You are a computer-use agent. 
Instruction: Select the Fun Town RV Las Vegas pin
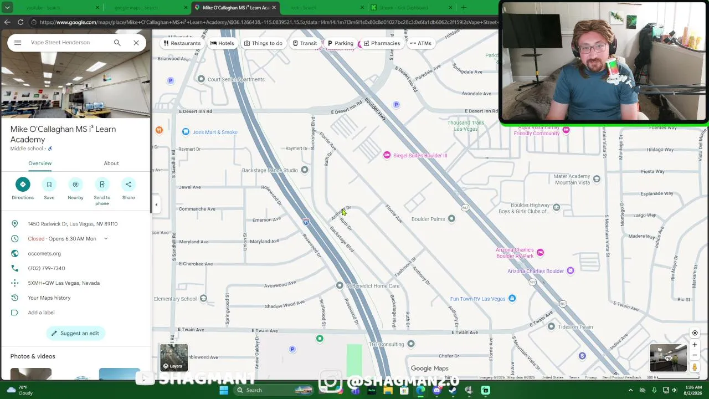point(512,299)
